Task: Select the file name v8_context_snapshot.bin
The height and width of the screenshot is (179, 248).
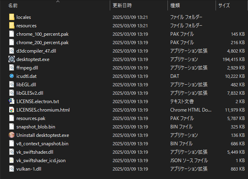Action: pos(42,144)
